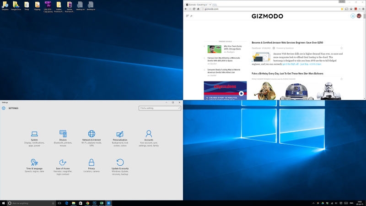The width and height of the screenshot is (366, 206).
Task: Open Ease of Access settings
Action: pos(63,167)
